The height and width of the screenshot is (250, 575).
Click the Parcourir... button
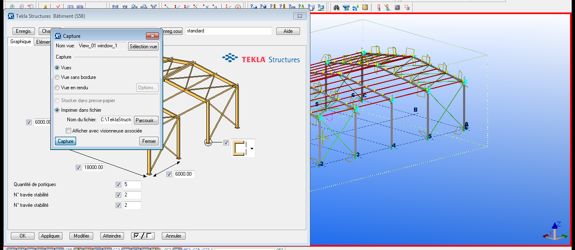point(146,120)
